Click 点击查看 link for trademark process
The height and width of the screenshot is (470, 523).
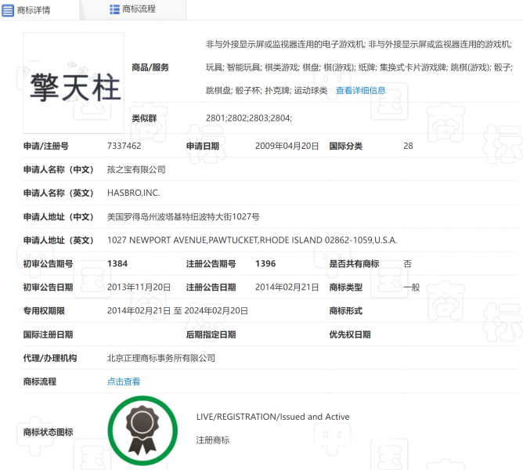[124, 381]
